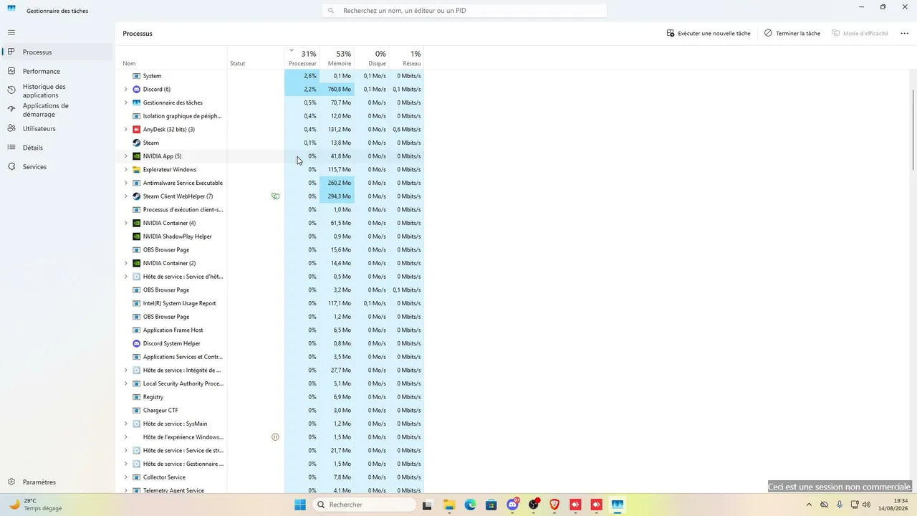Screen dimensions: 917x516
Task: Sort by Réseau column header
Action: 406,58
